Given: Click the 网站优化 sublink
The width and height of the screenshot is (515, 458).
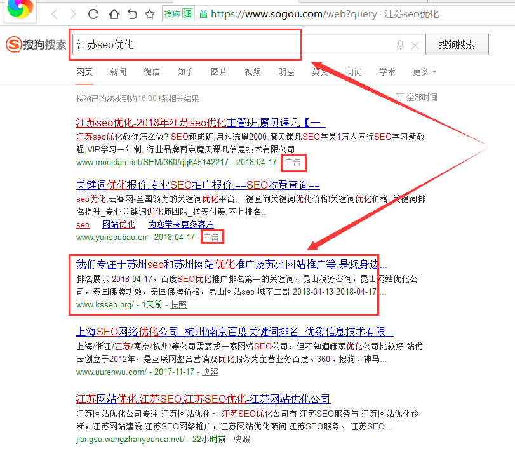Looking at the screenshot, I should click(x=119, y=225).
